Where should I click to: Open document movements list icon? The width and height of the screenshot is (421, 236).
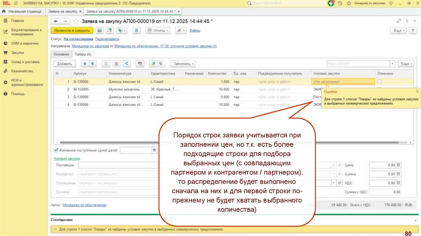pos(136,30)
